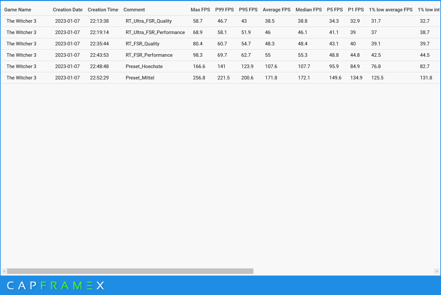Click the Median FPS value 46.1
Image resolution: width=441 pixels, height=295 pixels.
click(x=302, y=32)
